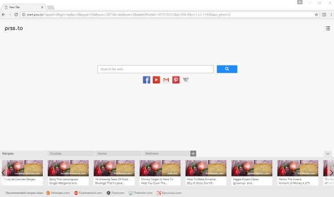Visit Thekitchn.com recommended link
The height and width of the screenshot is (197, 334).
[x=140, y=193]
